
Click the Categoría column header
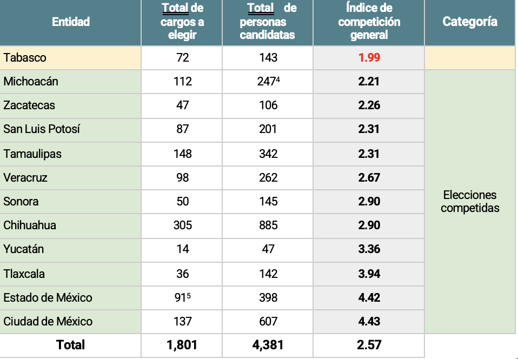[470, 22]
